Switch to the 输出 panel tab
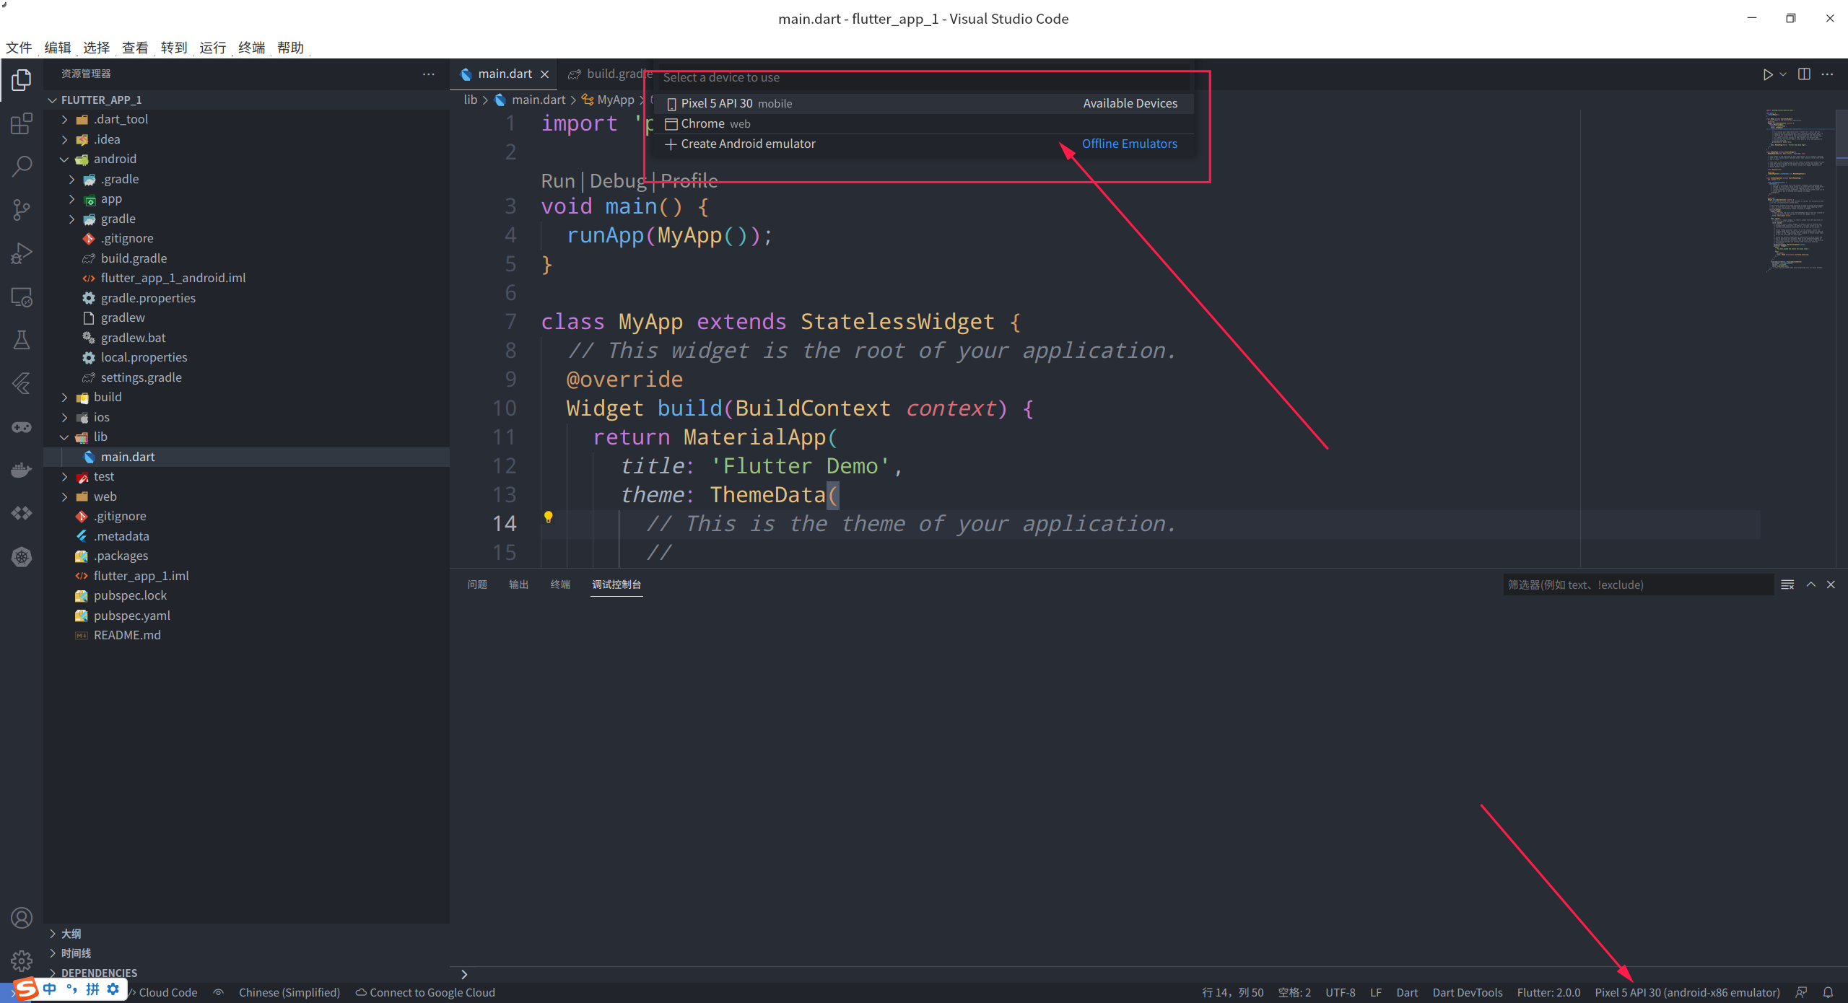 519,584
